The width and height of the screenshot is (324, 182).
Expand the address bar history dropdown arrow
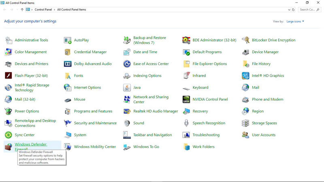(289, 10)
